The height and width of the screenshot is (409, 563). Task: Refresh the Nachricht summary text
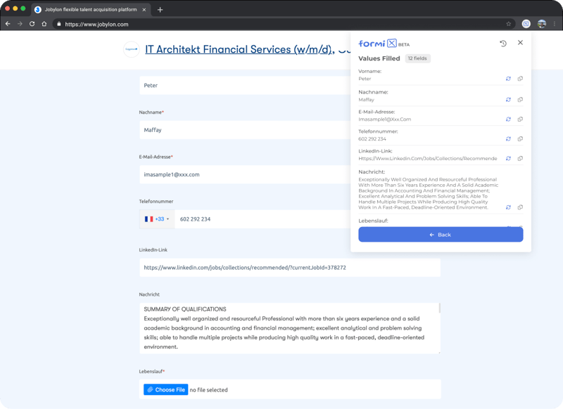[x=508, y=207]
